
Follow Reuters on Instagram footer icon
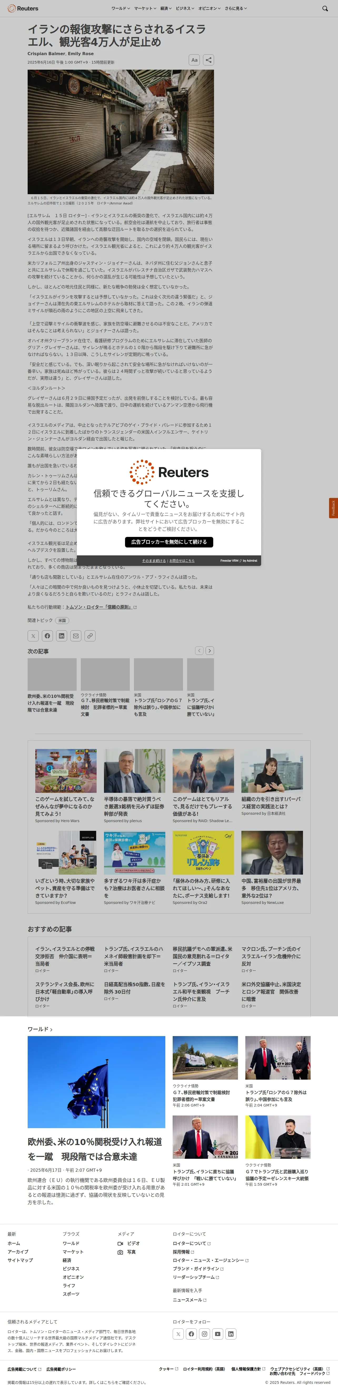(x=204, y=1334)
